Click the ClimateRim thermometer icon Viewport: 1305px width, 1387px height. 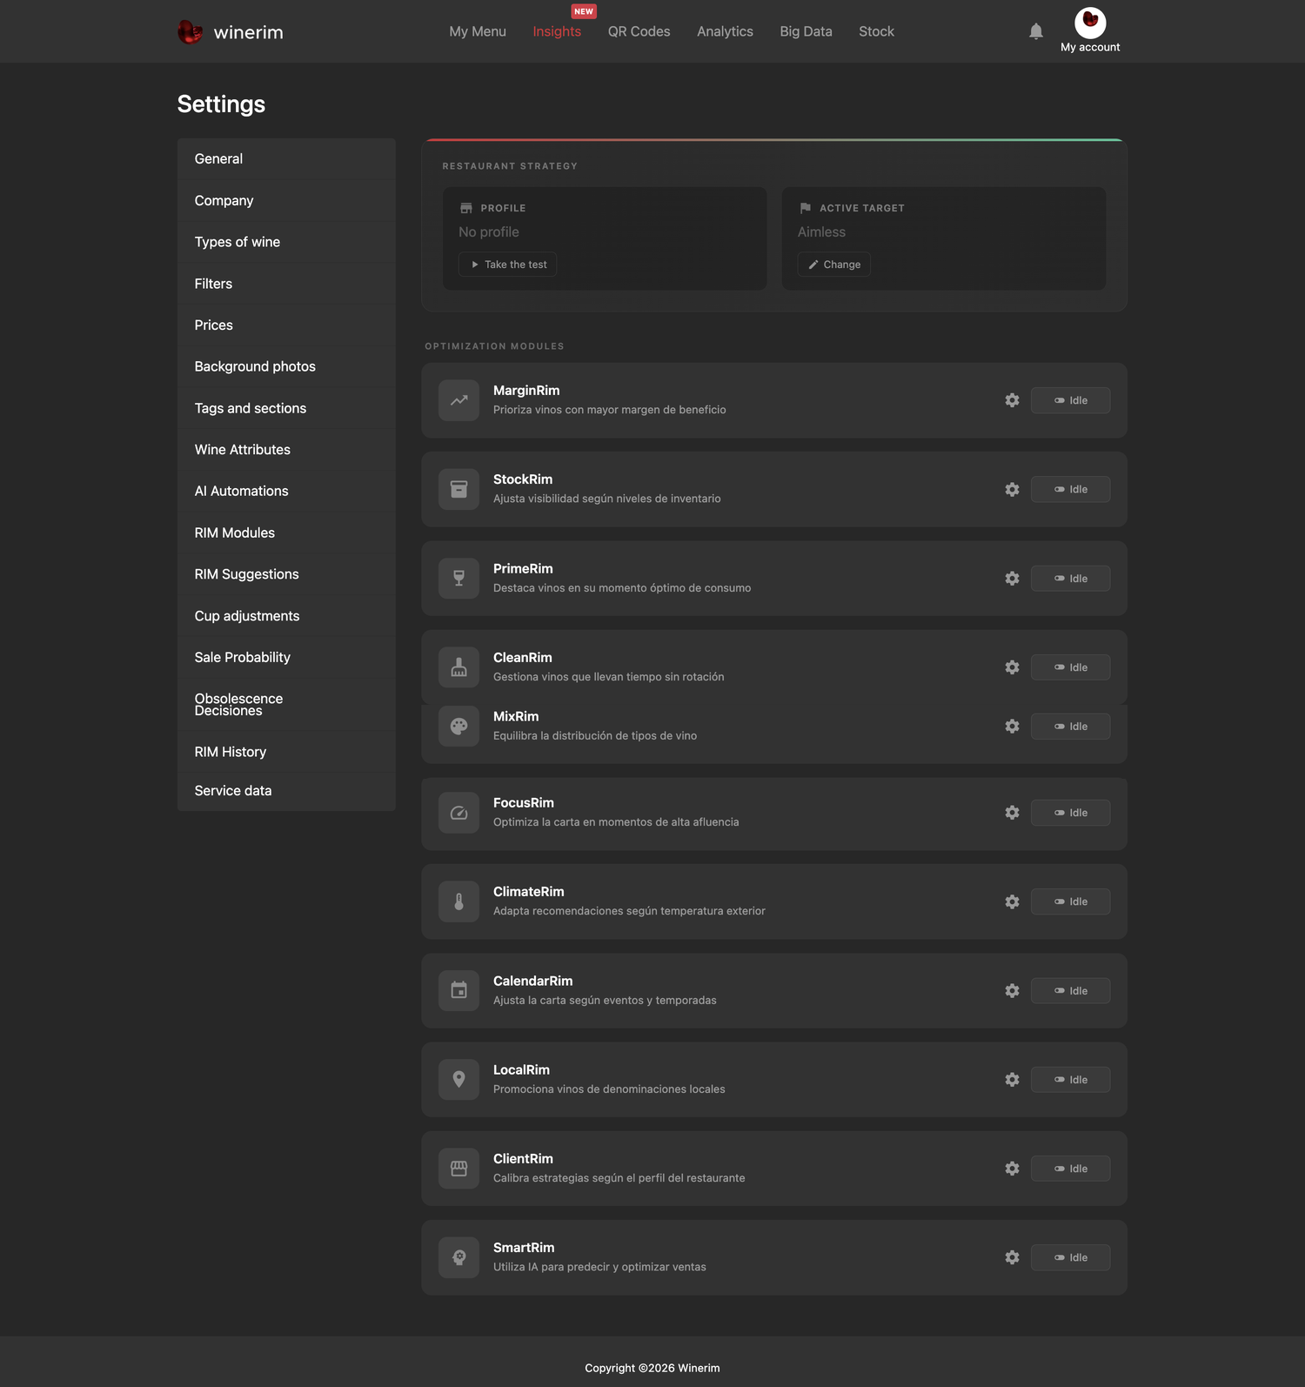click(458, 901)
